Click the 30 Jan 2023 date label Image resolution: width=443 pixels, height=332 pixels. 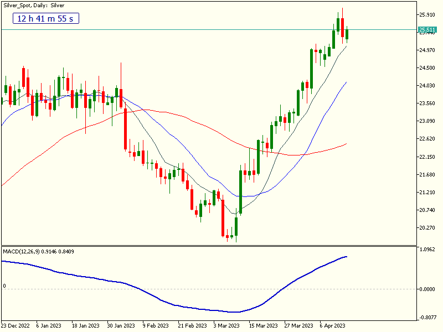[120, 326]
